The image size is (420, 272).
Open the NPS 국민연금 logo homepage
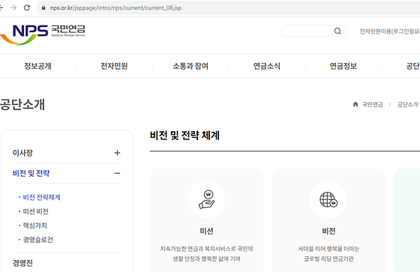point(43,34)
